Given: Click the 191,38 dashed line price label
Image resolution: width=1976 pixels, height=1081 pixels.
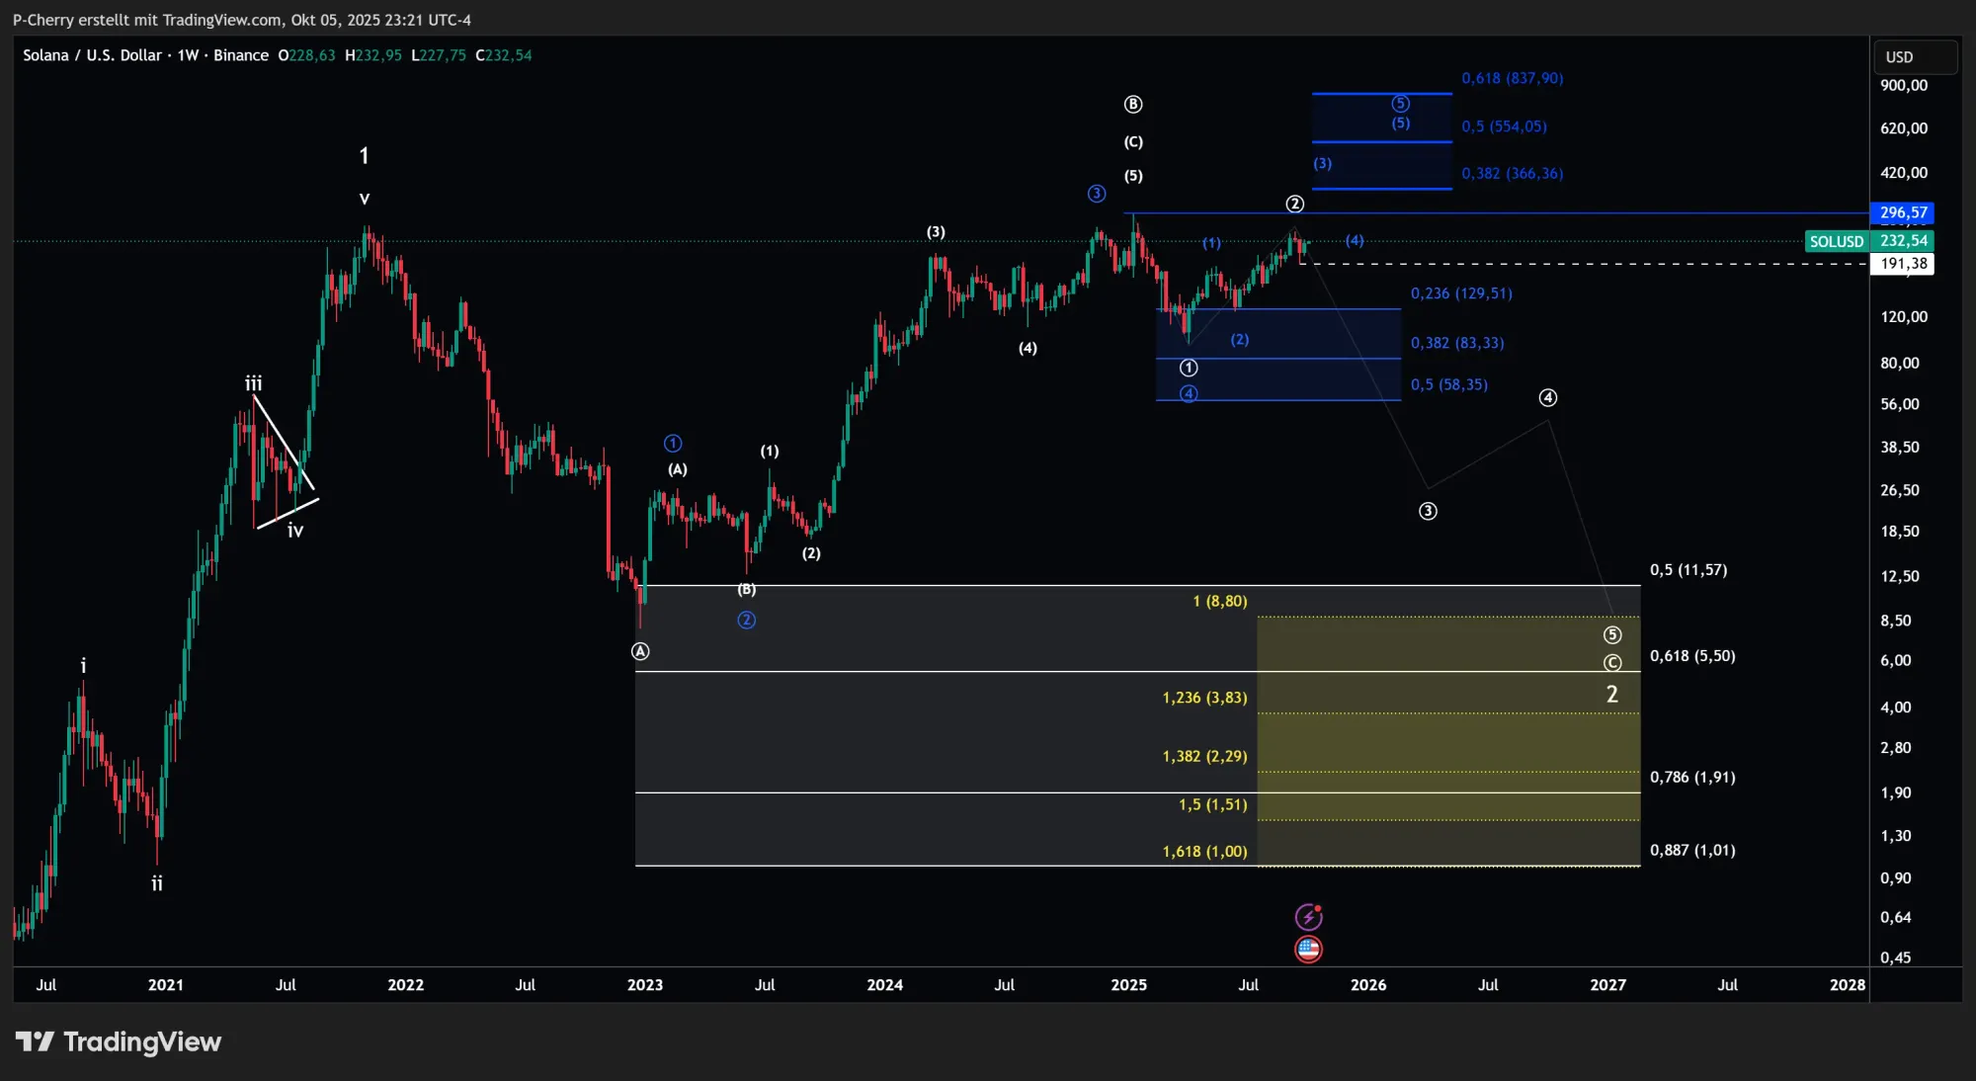Looking at the screenshot, I should click(1903, 264).
